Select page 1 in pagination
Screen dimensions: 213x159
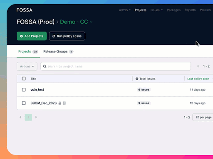click(x=28, y=117)
